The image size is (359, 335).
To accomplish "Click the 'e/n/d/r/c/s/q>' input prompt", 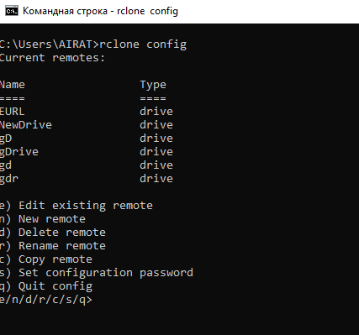I will [x=46, y=300].
